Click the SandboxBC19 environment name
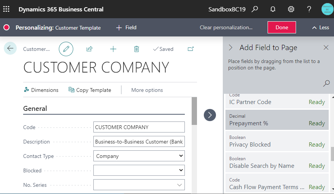Screen dimensions: 334x194 pyautogui.click(x=227, y=9)
